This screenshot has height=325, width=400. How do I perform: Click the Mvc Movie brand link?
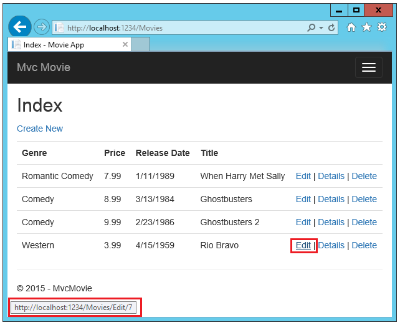(44, 67)
